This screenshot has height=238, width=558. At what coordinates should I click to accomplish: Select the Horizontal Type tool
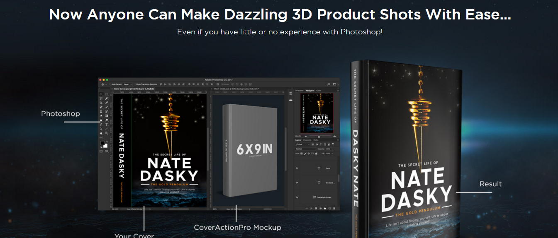(107, 125)
